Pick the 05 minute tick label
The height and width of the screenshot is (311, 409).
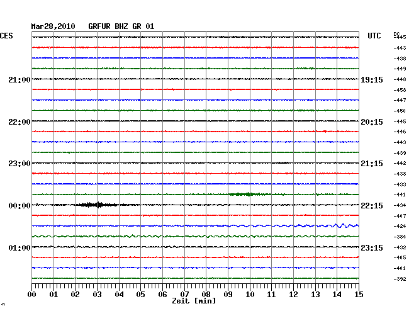[x=140, y=295]
